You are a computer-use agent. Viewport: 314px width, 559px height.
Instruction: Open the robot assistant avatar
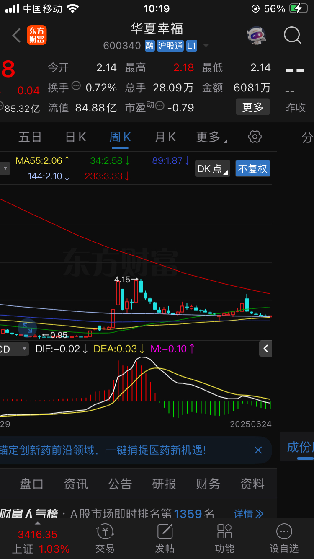pos(257,36)
